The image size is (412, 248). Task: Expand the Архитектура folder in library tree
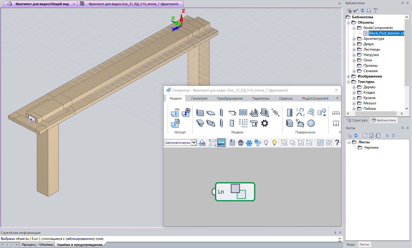click(x=354, y=39)
